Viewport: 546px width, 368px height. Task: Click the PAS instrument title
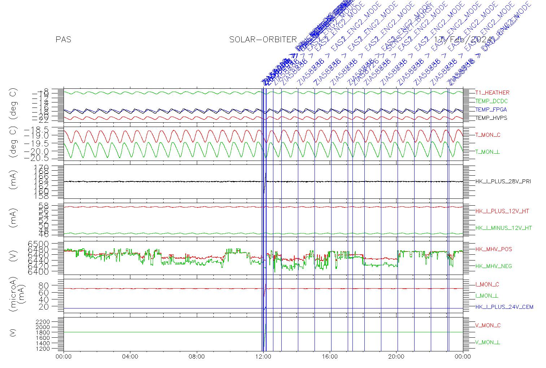64,40
